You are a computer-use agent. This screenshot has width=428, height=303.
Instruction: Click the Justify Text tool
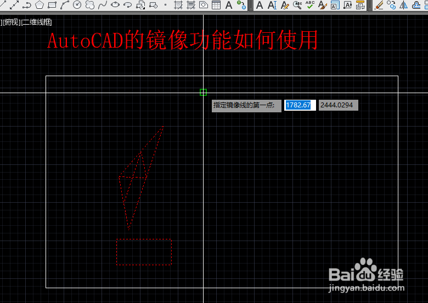(347, 5)
